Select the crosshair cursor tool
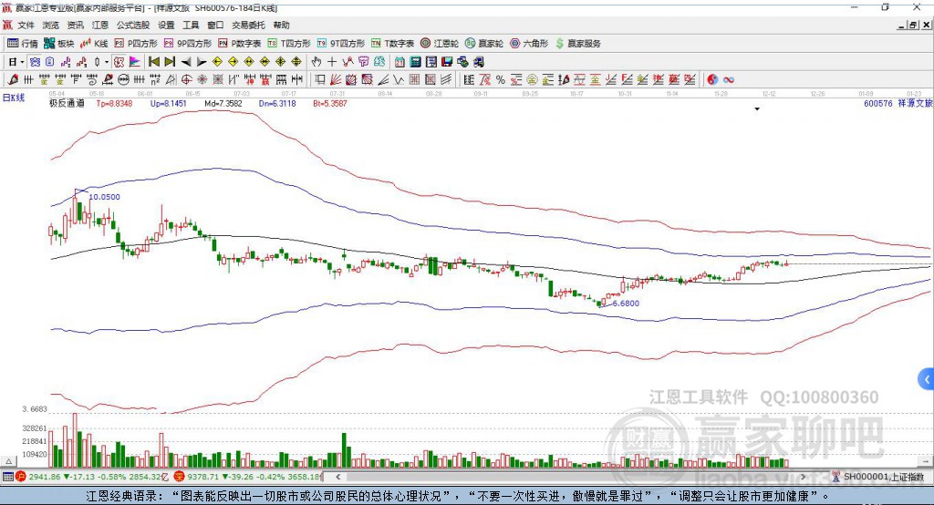 [x=332, y=61]
